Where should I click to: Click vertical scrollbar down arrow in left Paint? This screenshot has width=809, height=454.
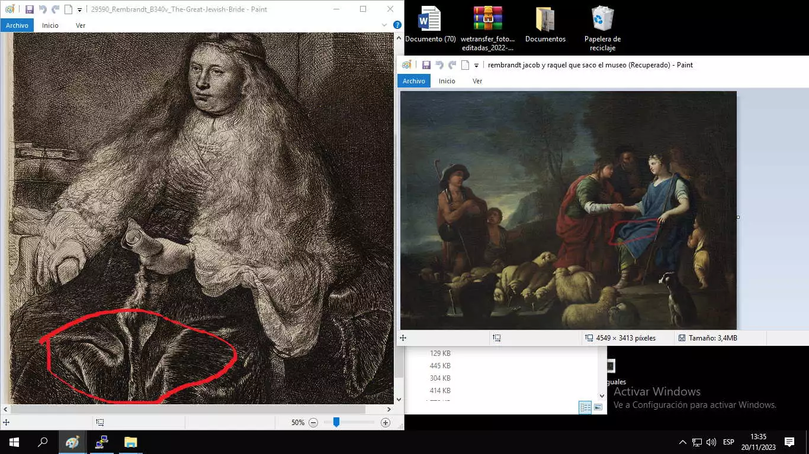(x=399, y=399)
